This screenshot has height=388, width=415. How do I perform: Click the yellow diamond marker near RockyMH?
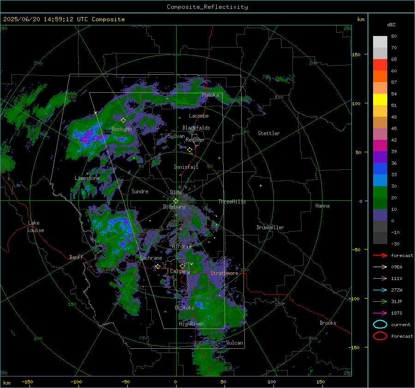tap(123, 120)
